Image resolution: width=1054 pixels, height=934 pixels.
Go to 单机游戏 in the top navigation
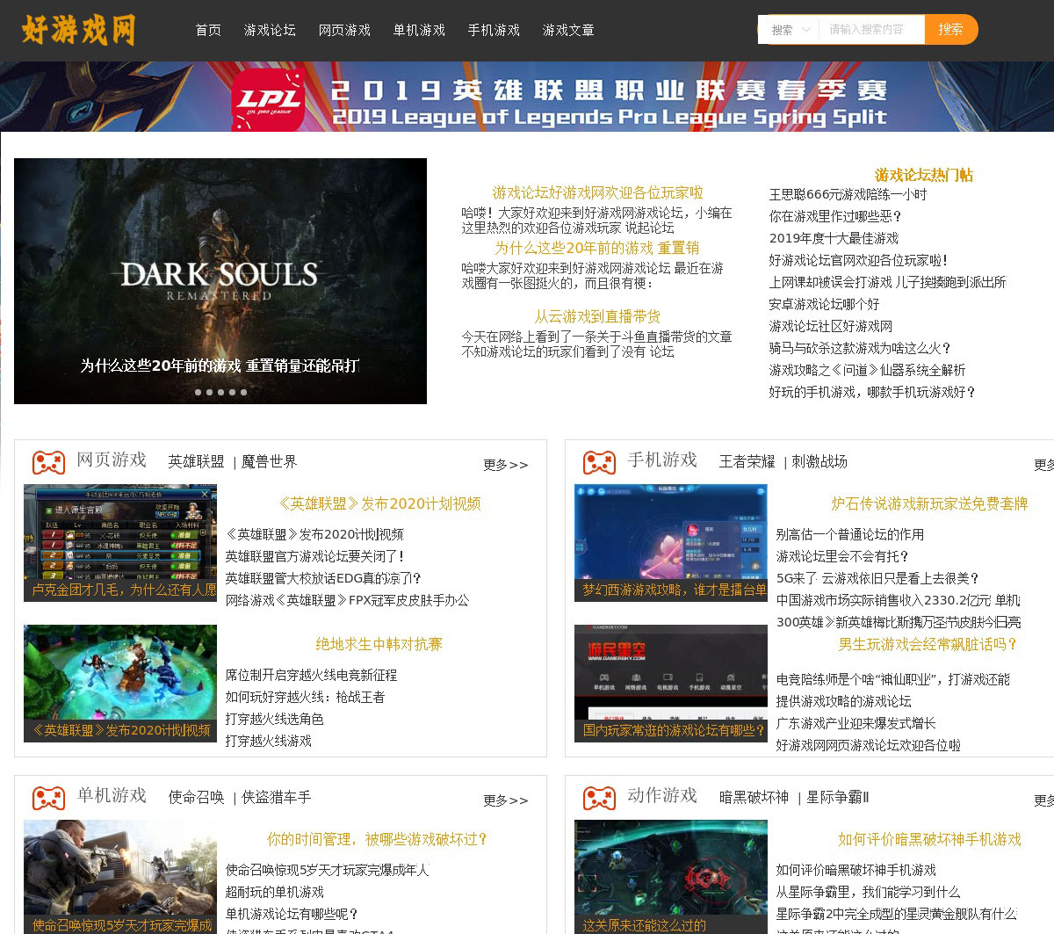click(x=419, y=30)
